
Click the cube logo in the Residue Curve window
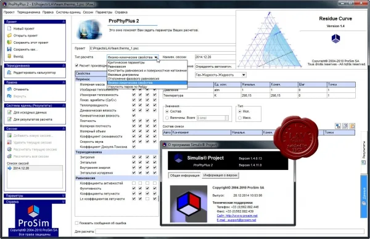[335, 38]
